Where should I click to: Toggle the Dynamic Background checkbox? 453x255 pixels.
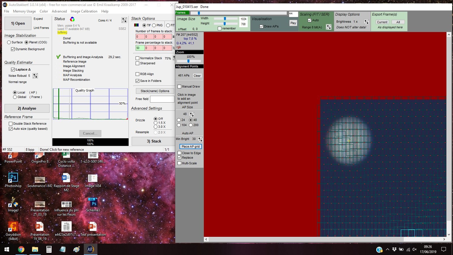tap(13, 49)
